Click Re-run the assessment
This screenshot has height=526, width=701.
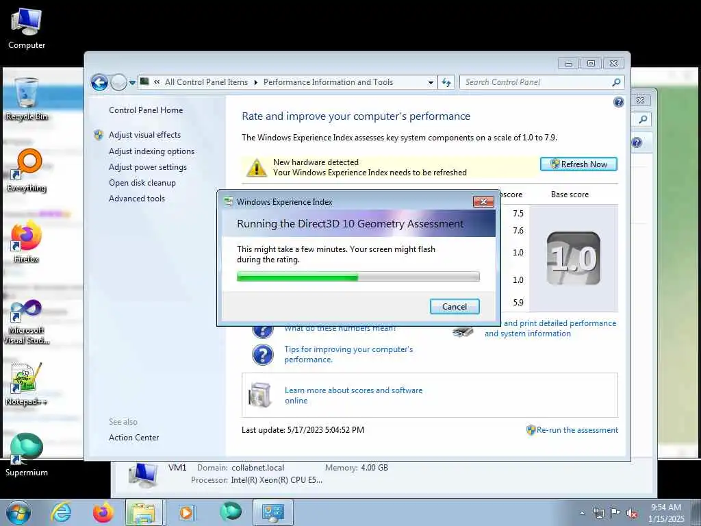(577, 430)
